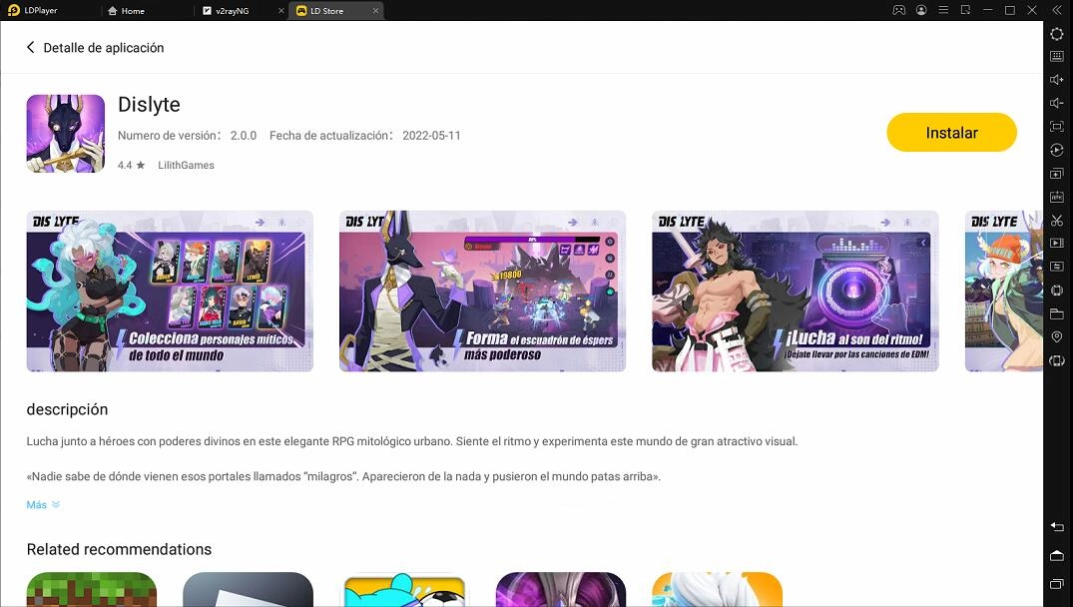Image resolution: width=1073 pixels, height=607 pixels.
Task: Open the orange white-haired recommended app
Action: click(717, 589)
